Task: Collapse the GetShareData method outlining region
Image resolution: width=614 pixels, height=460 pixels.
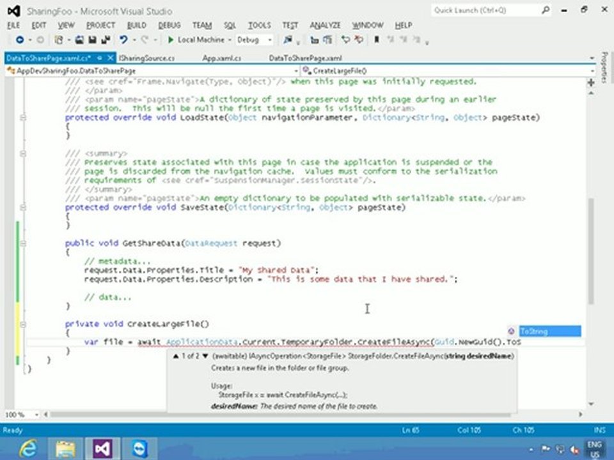Action: tap(23, 243)
